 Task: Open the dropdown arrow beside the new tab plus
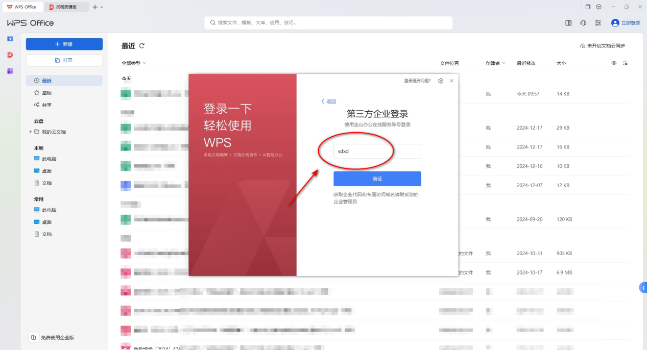102,7
